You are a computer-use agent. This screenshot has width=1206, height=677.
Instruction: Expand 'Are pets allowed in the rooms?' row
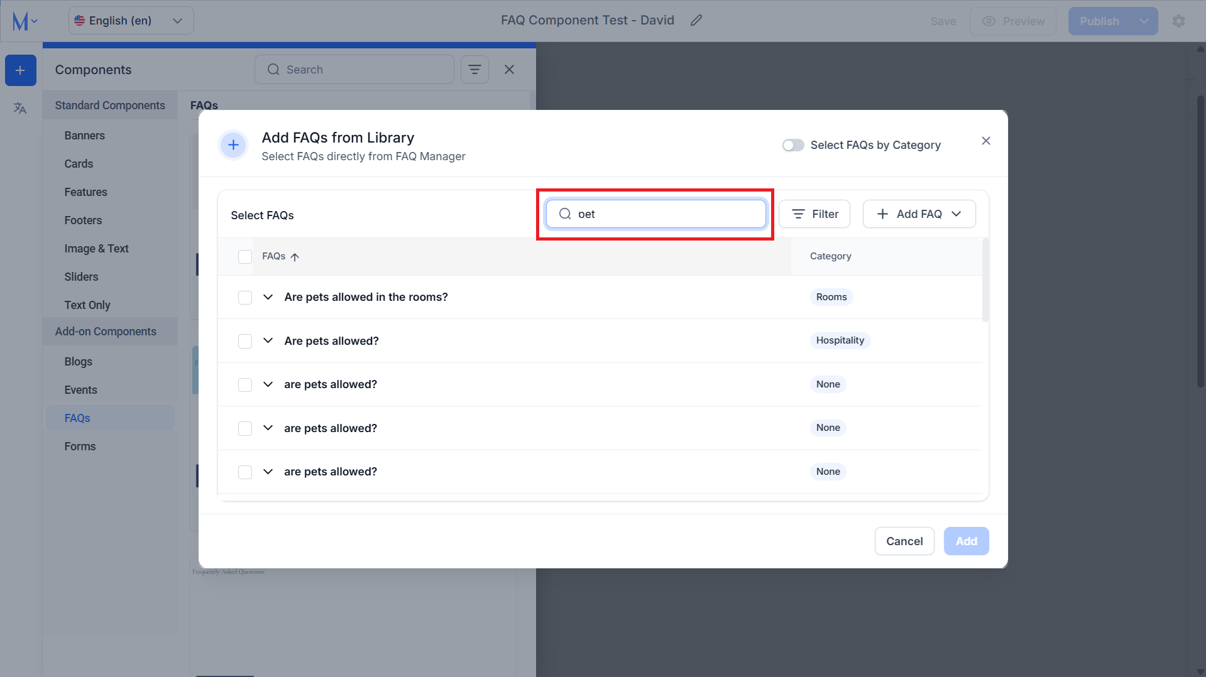point(268,297)
